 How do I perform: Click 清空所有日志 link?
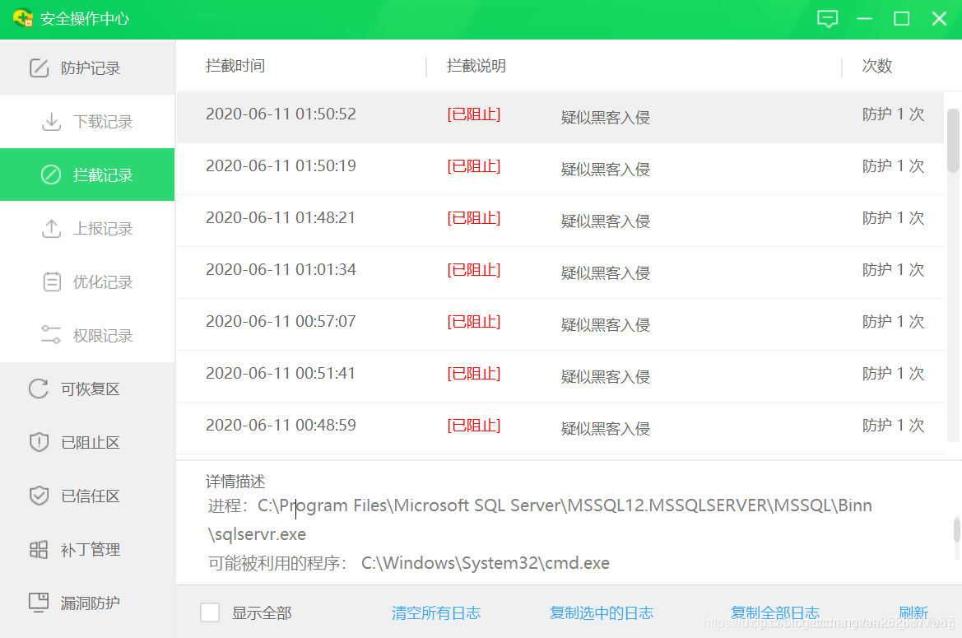click(x=436, y=612)
